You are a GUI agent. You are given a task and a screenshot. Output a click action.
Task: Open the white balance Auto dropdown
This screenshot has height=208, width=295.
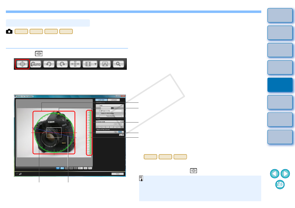(111, 106)
